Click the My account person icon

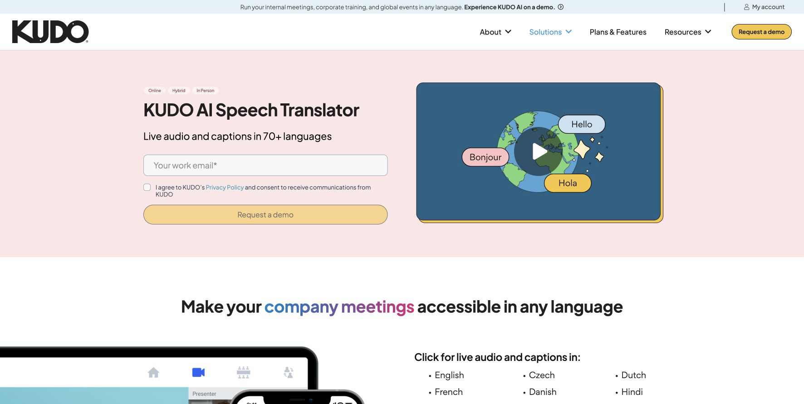pyautogui.click(x=746, y=7)
